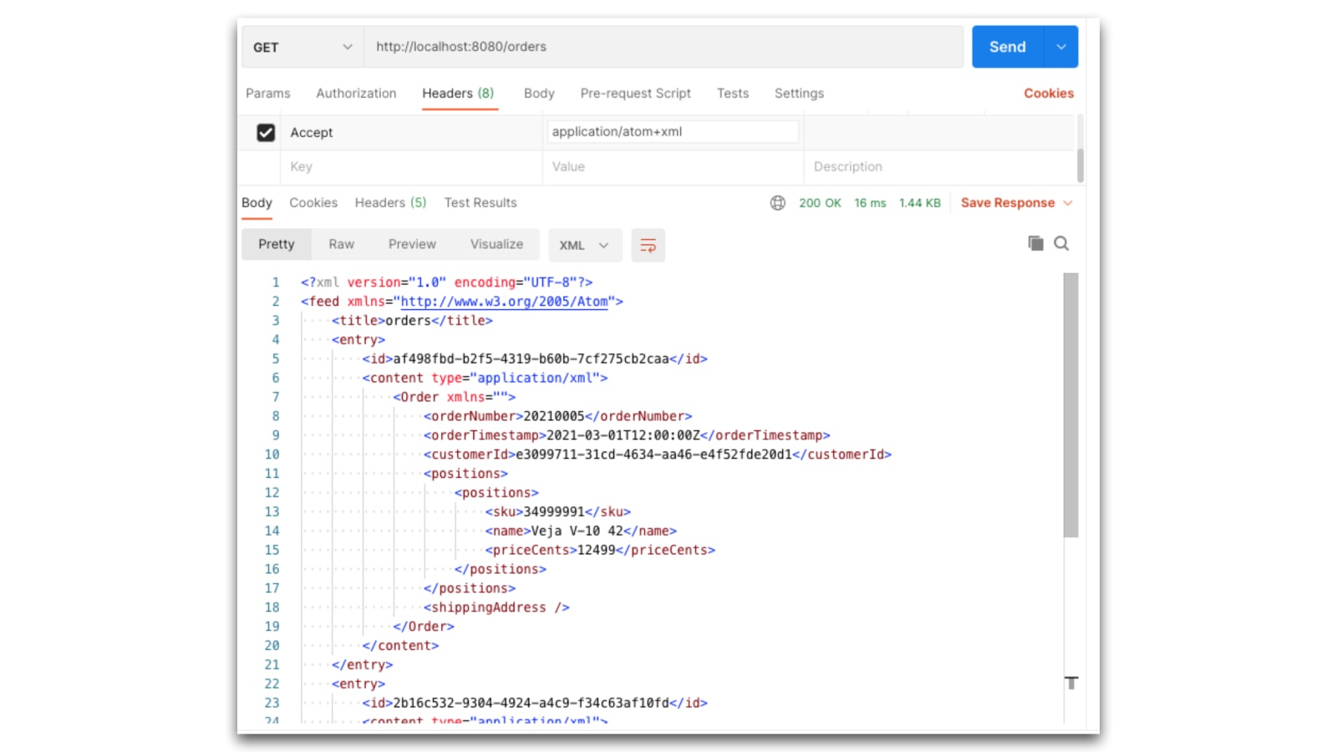Screen dimensions: 1337x752
Task: Select the response Body tab
Action: point(257,203)
